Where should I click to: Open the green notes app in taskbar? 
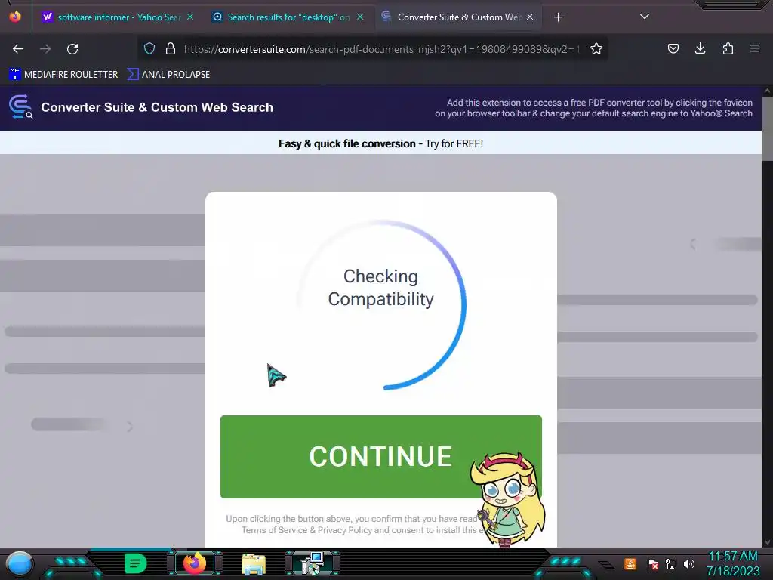tap(136, 563)
